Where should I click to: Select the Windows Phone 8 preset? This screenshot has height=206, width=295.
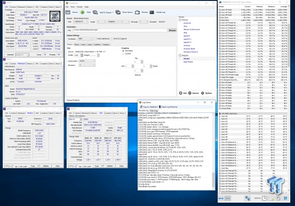pos(191,52)
